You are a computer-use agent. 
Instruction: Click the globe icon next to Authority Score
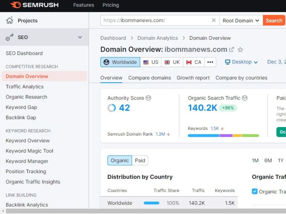[x=148, y=98]
